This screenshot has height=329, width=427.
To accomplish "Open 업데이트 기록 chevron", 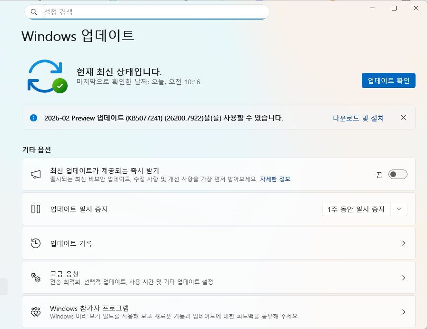I will tap(404, 243).
